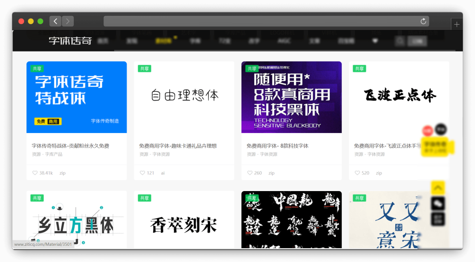
Task: Open a new tab with the plus button
Action: (457, 25)
